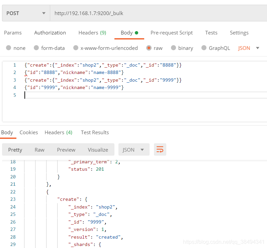Switch to the Params tab
The width and height of the screenshot is (267, 248).
coord(13,33)
